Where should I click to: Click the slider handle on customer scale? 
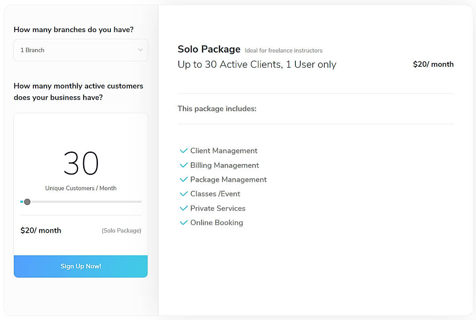(27, 201)
